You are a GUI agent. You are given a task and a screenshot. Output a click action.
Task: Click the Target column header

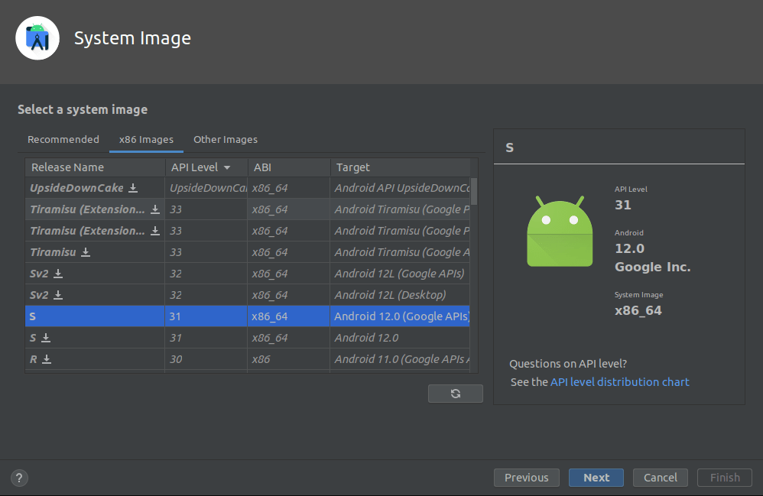pyautogui.click(x=353, y=167)
